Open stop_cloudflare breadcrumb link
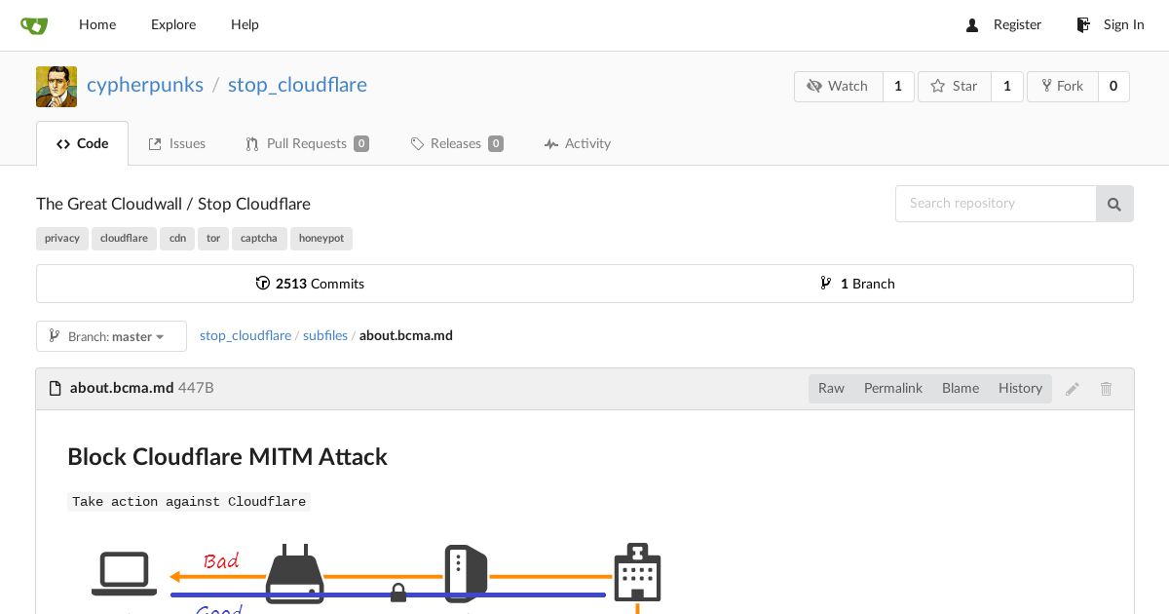The image size is (1169, 614). [245, 335]
